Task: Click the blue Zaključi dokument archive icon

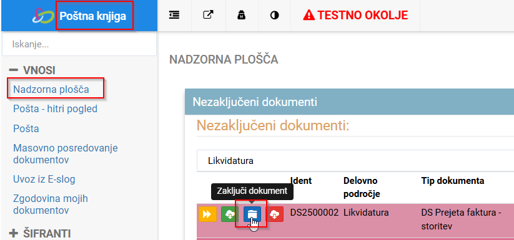Action: point(252,214)
